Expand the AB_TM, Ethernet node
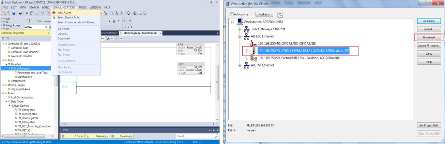 [x=239, y=65]
